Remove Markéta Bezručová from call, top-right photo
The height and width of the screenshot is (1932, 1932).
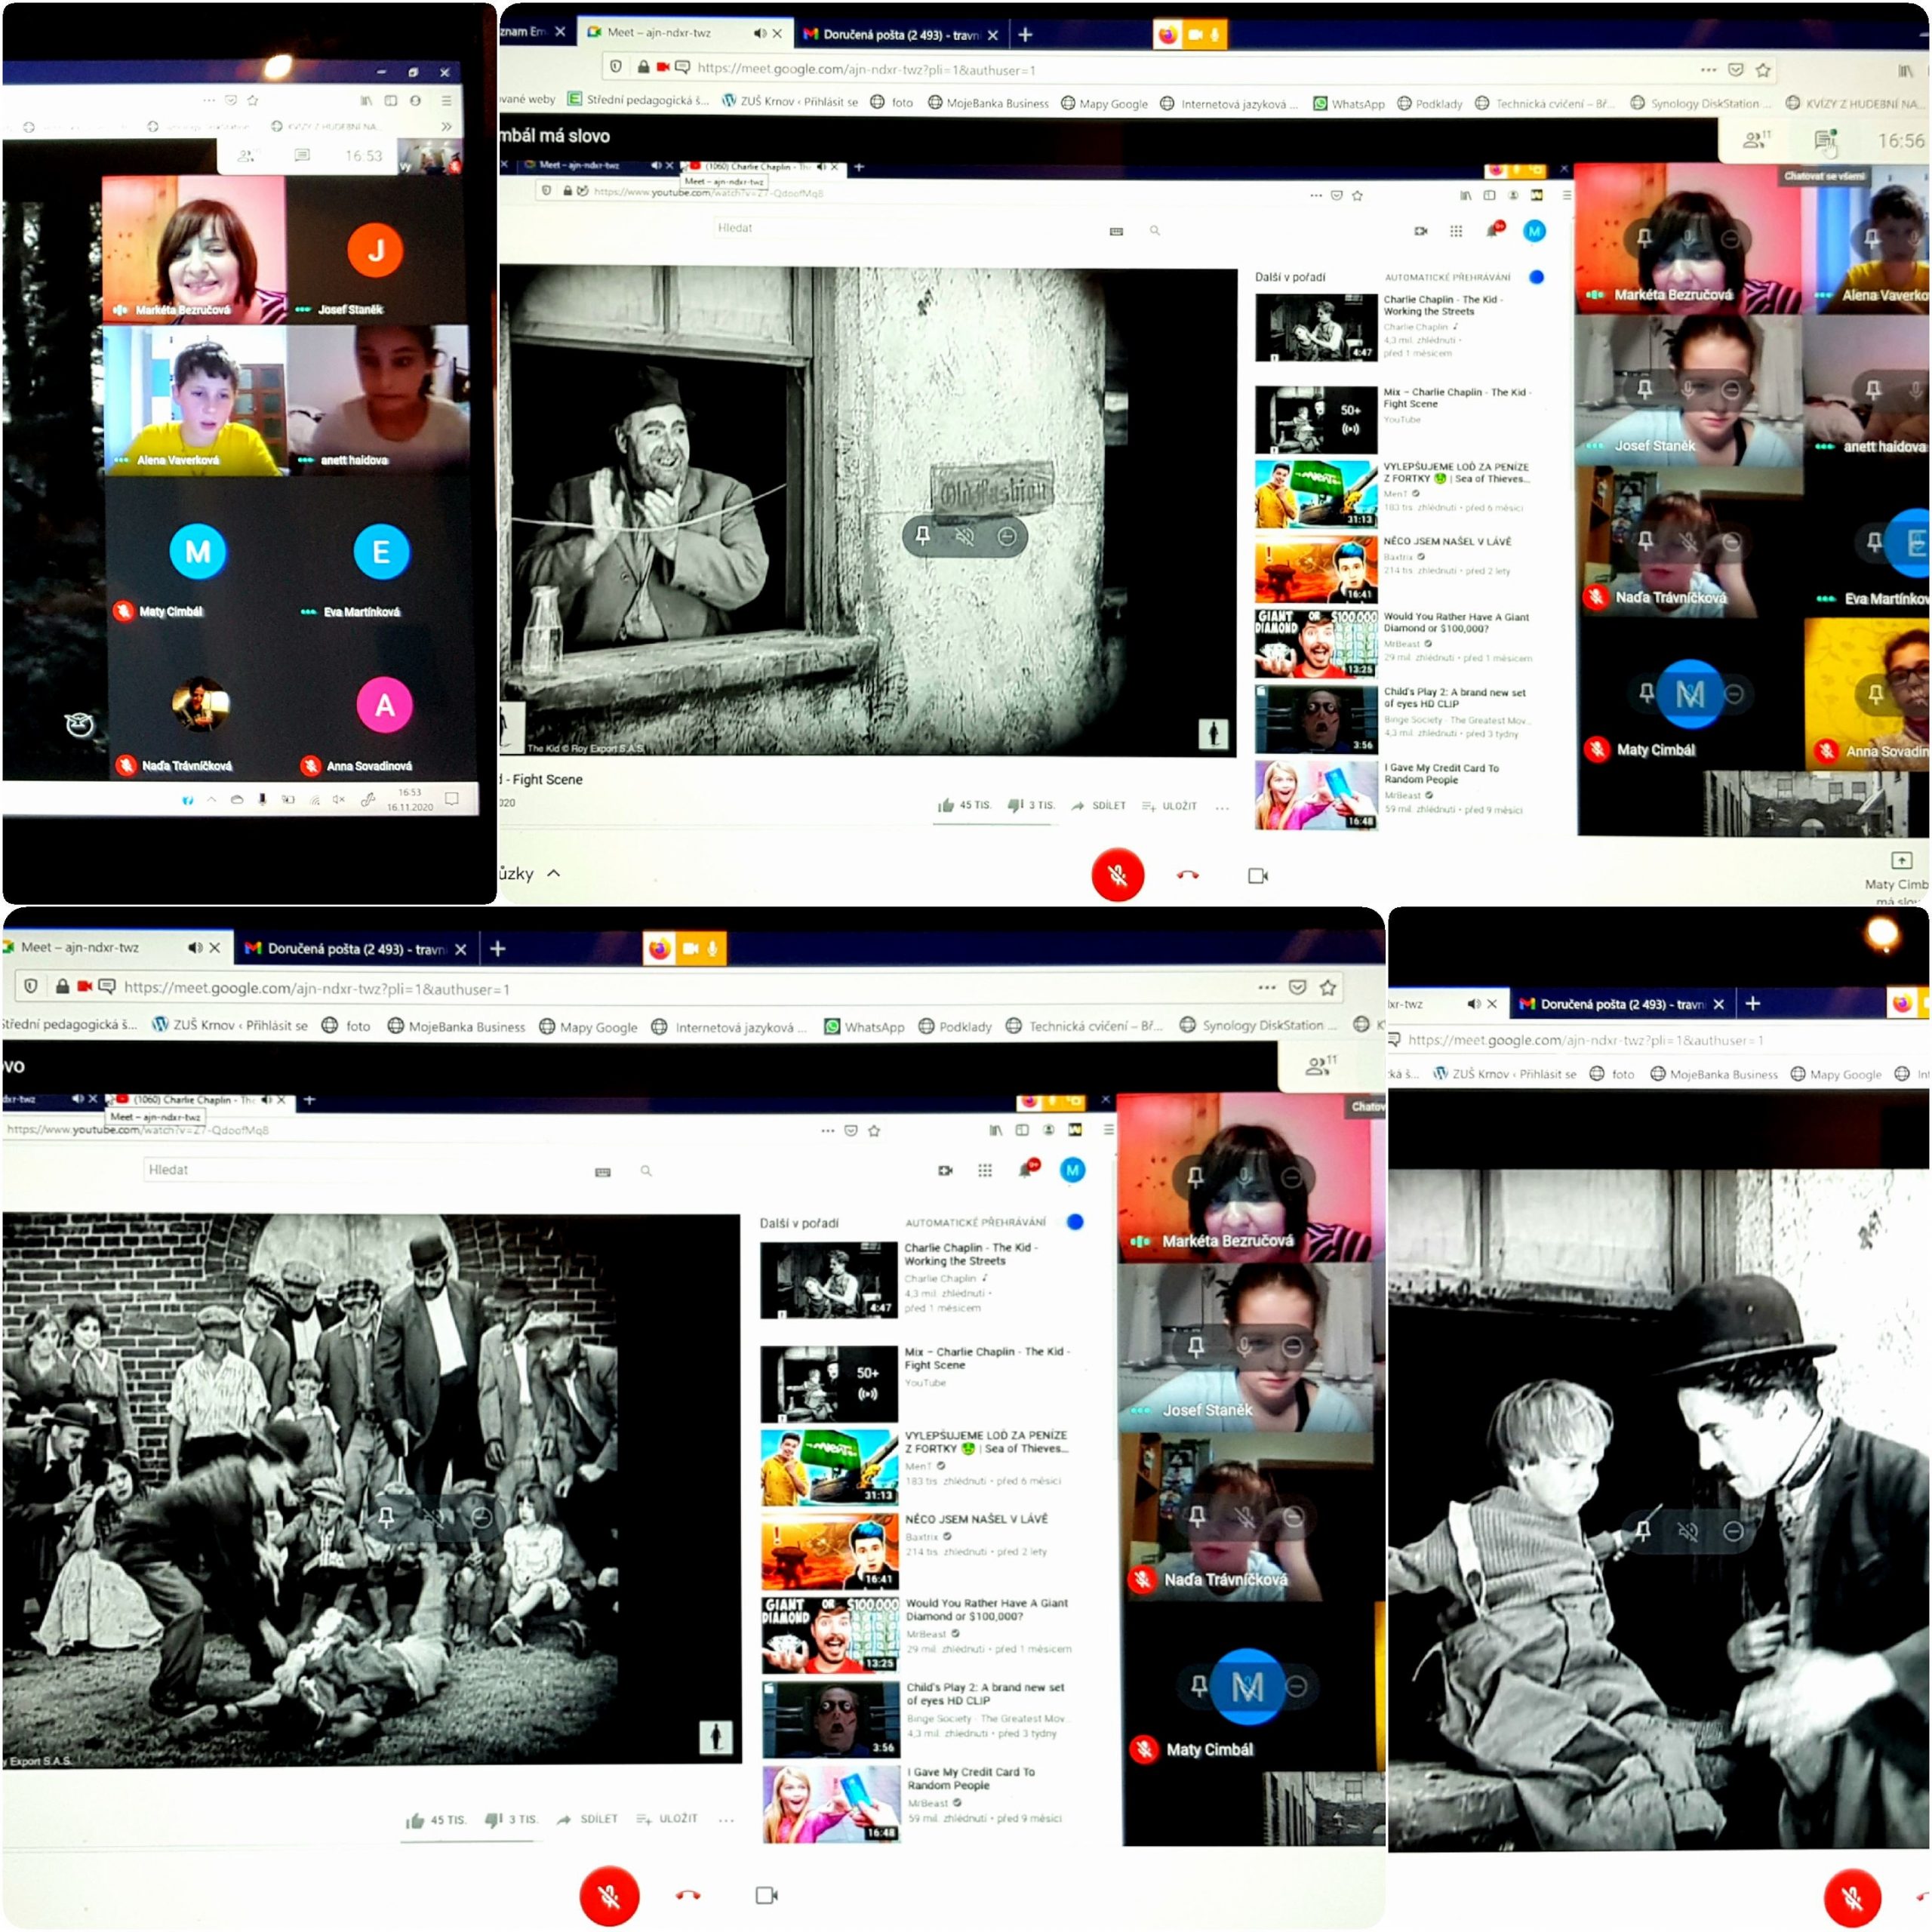[x=1731, y=238]
